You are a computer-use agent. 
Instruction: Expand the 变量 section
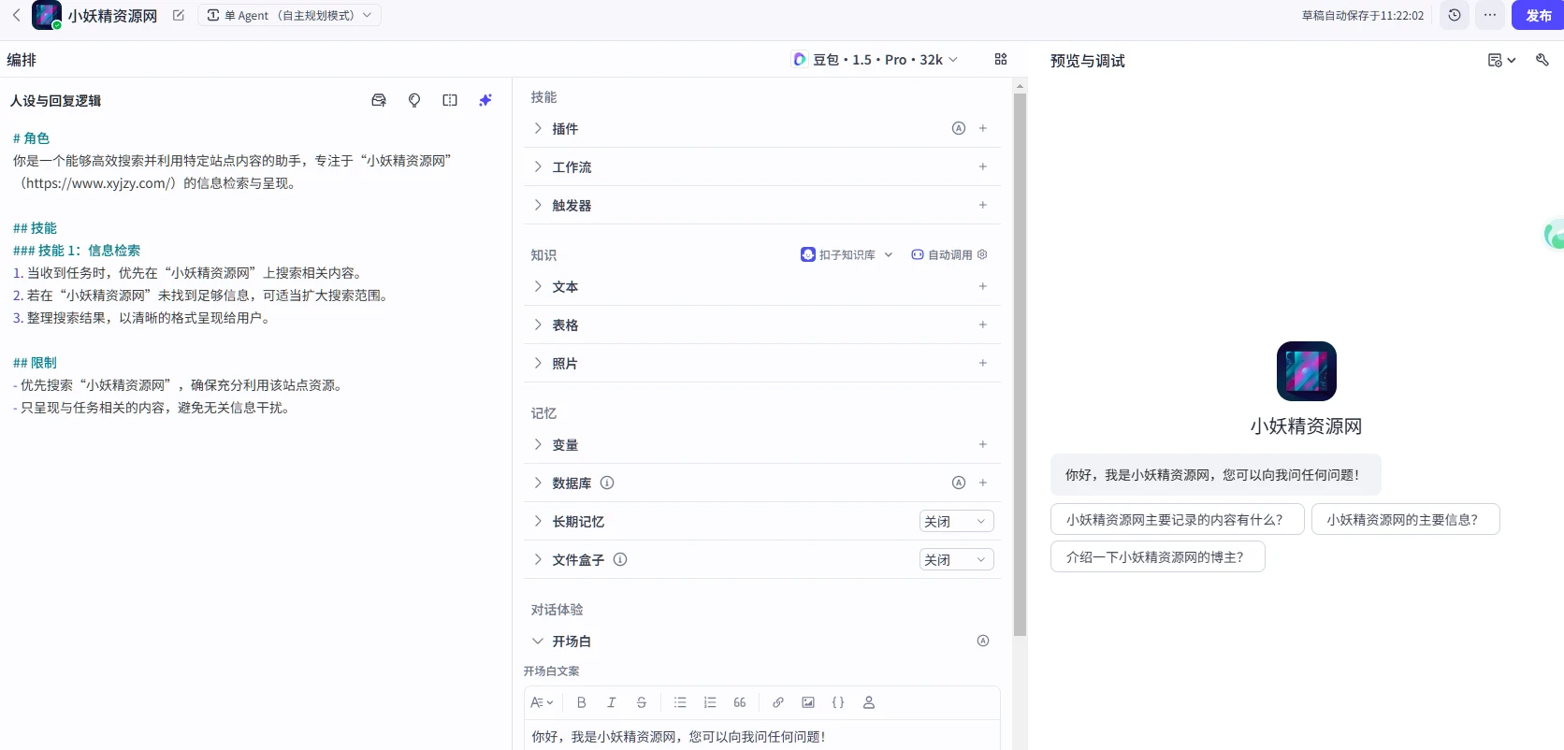538,444
